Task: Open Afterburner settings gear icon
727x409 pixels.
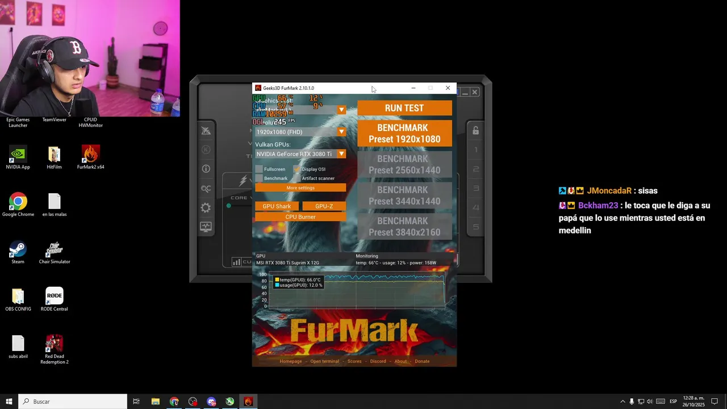Action: pyautogui.click(x=206, y=208)
